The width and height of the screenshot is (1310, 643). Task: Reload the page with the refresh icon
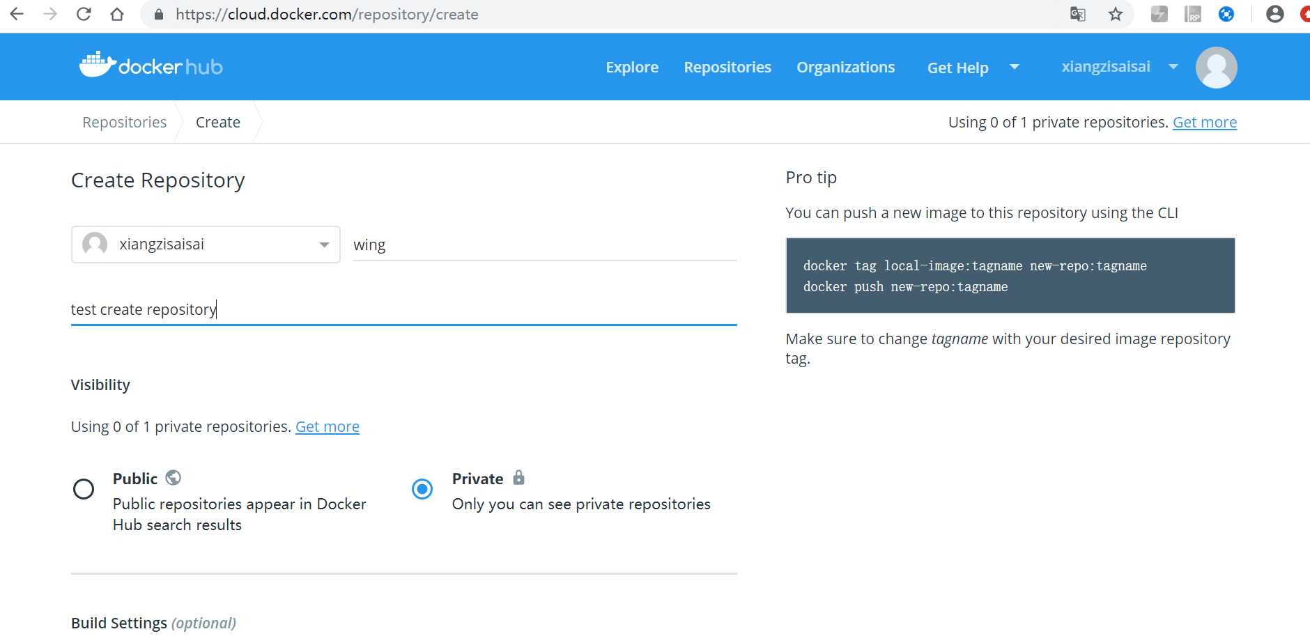[84, 14]
